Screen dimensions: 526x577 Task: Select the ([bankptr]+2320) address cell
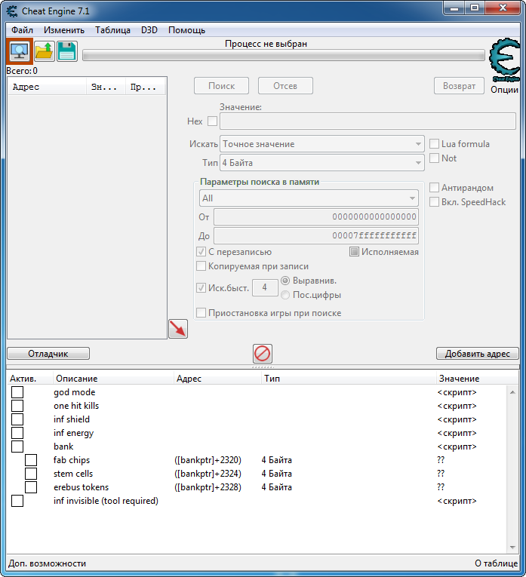(208, 460)
